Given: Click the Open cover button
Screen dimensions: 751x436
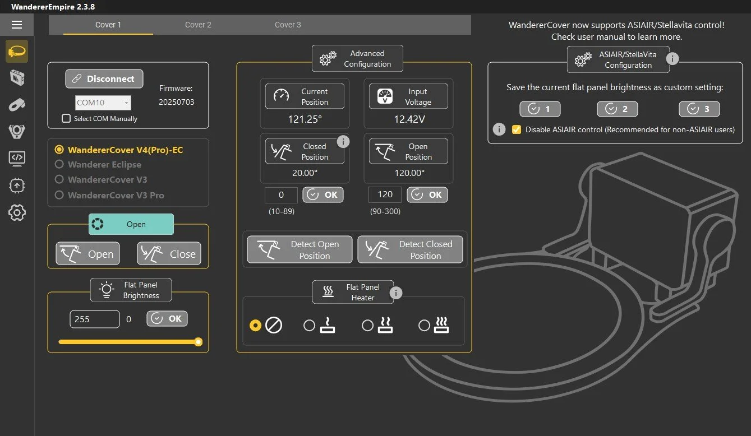Looking at the screenshot, I should 87,254.
